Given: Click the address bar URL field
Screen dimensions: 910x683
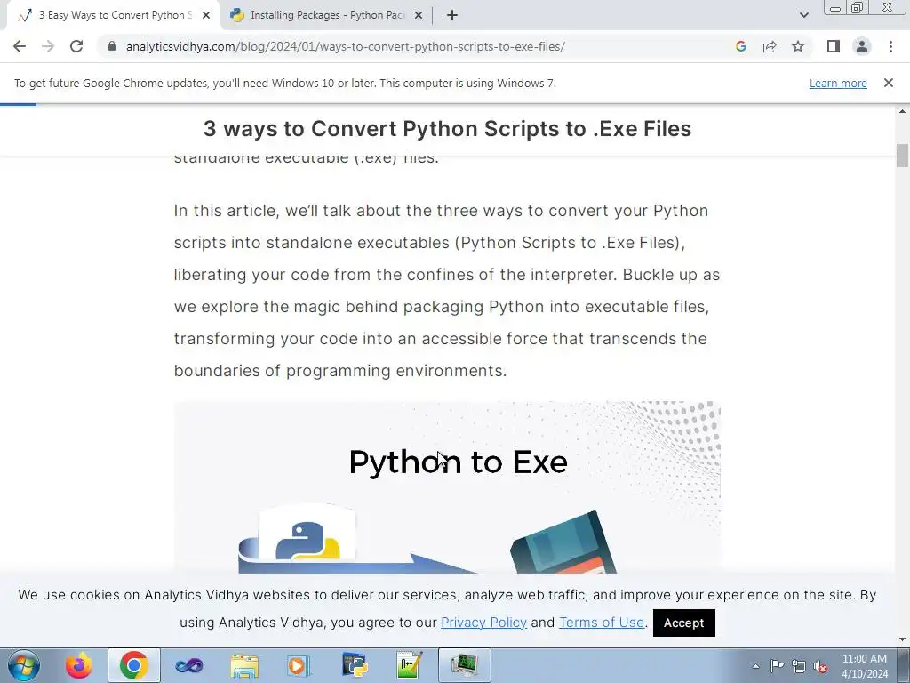Looking at the screenshot, I should tap(346, 46).
